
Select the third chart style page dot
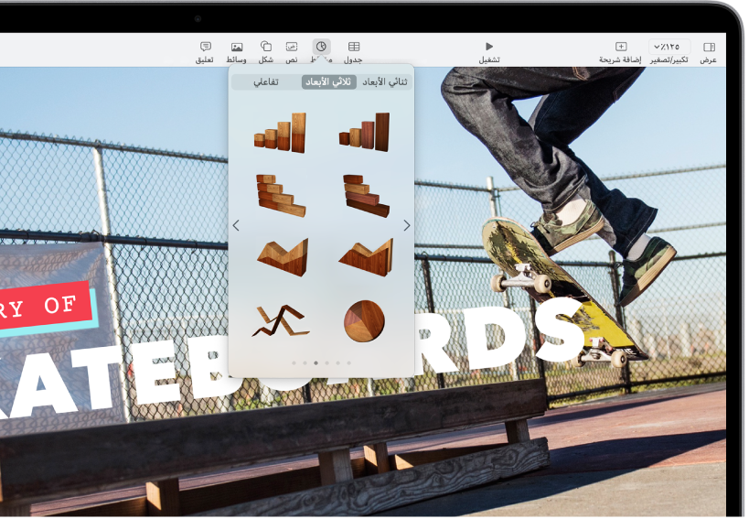point(316,363)
